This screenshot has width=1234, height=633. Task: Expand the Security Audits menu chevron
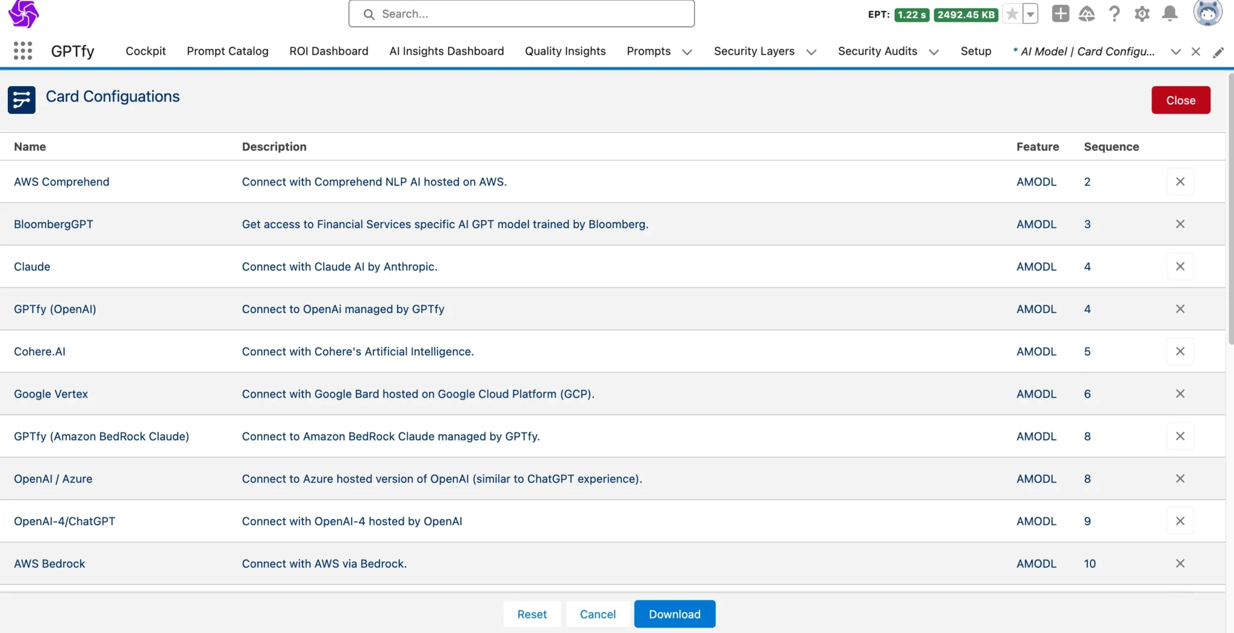coord(934,52)
